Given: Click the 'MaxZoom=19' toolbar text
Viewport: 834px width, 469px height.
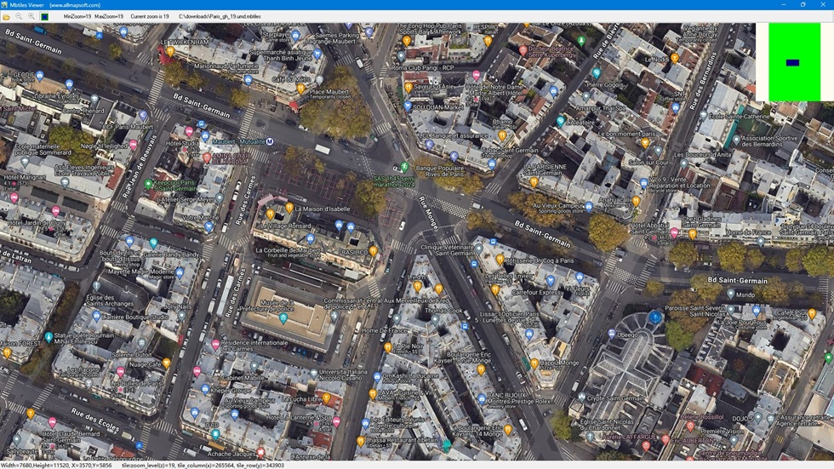Looking at the screenshot, I should tap(109, 17).
